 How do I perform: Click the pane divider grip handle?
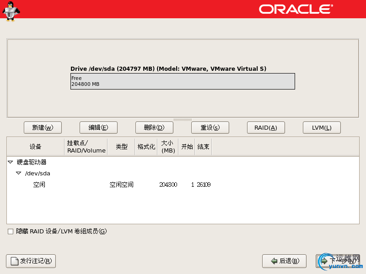183,120
